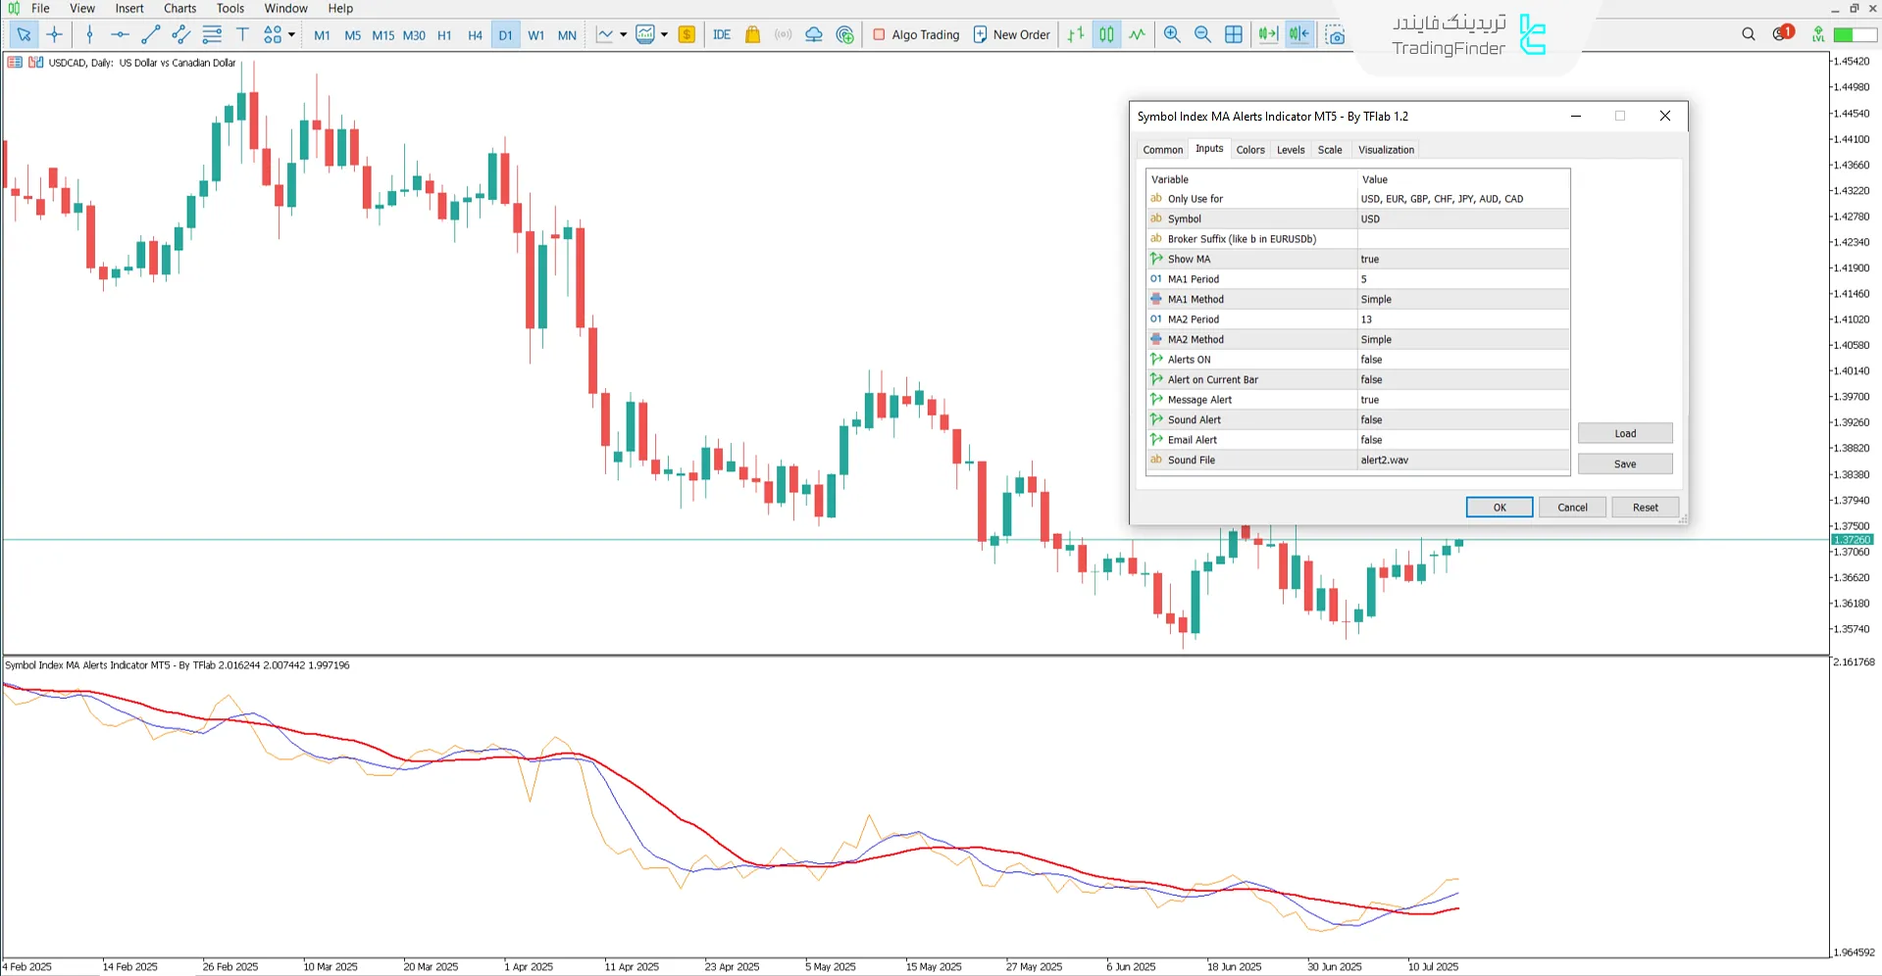
Task: Open the search magnifier in toolbar
Action: [1748, 34]
